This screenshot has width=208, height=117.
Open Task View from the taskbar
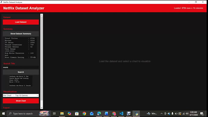54,114
